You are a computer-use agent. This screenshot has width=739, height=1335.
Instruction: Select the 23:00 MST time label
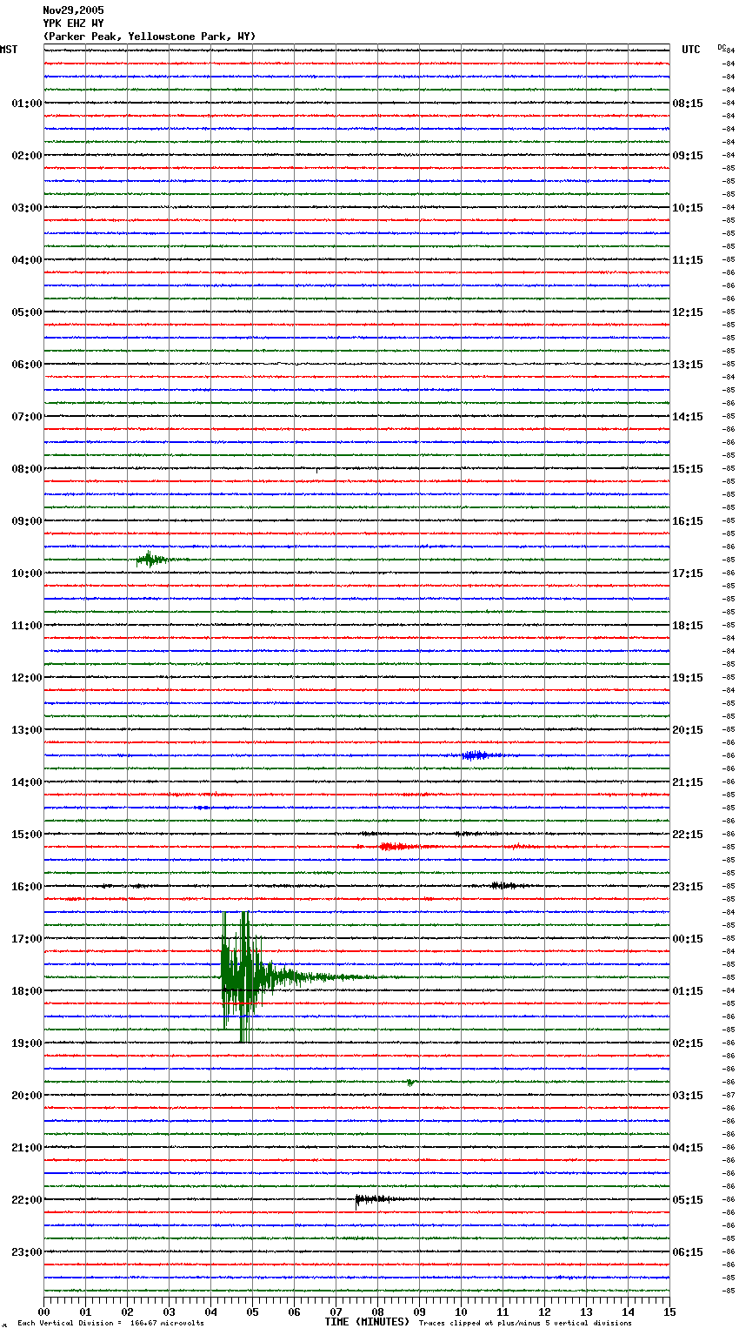tap(27, 1252)
